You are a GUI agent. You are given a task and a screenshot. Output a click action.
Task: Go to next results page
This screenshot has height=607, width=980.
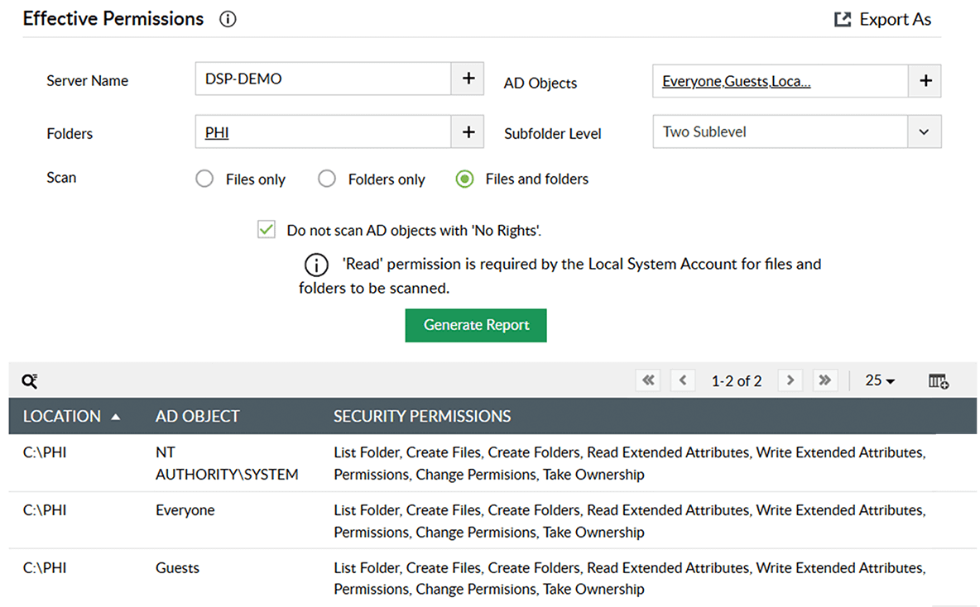pyautogui.click(x=790, y=380)
